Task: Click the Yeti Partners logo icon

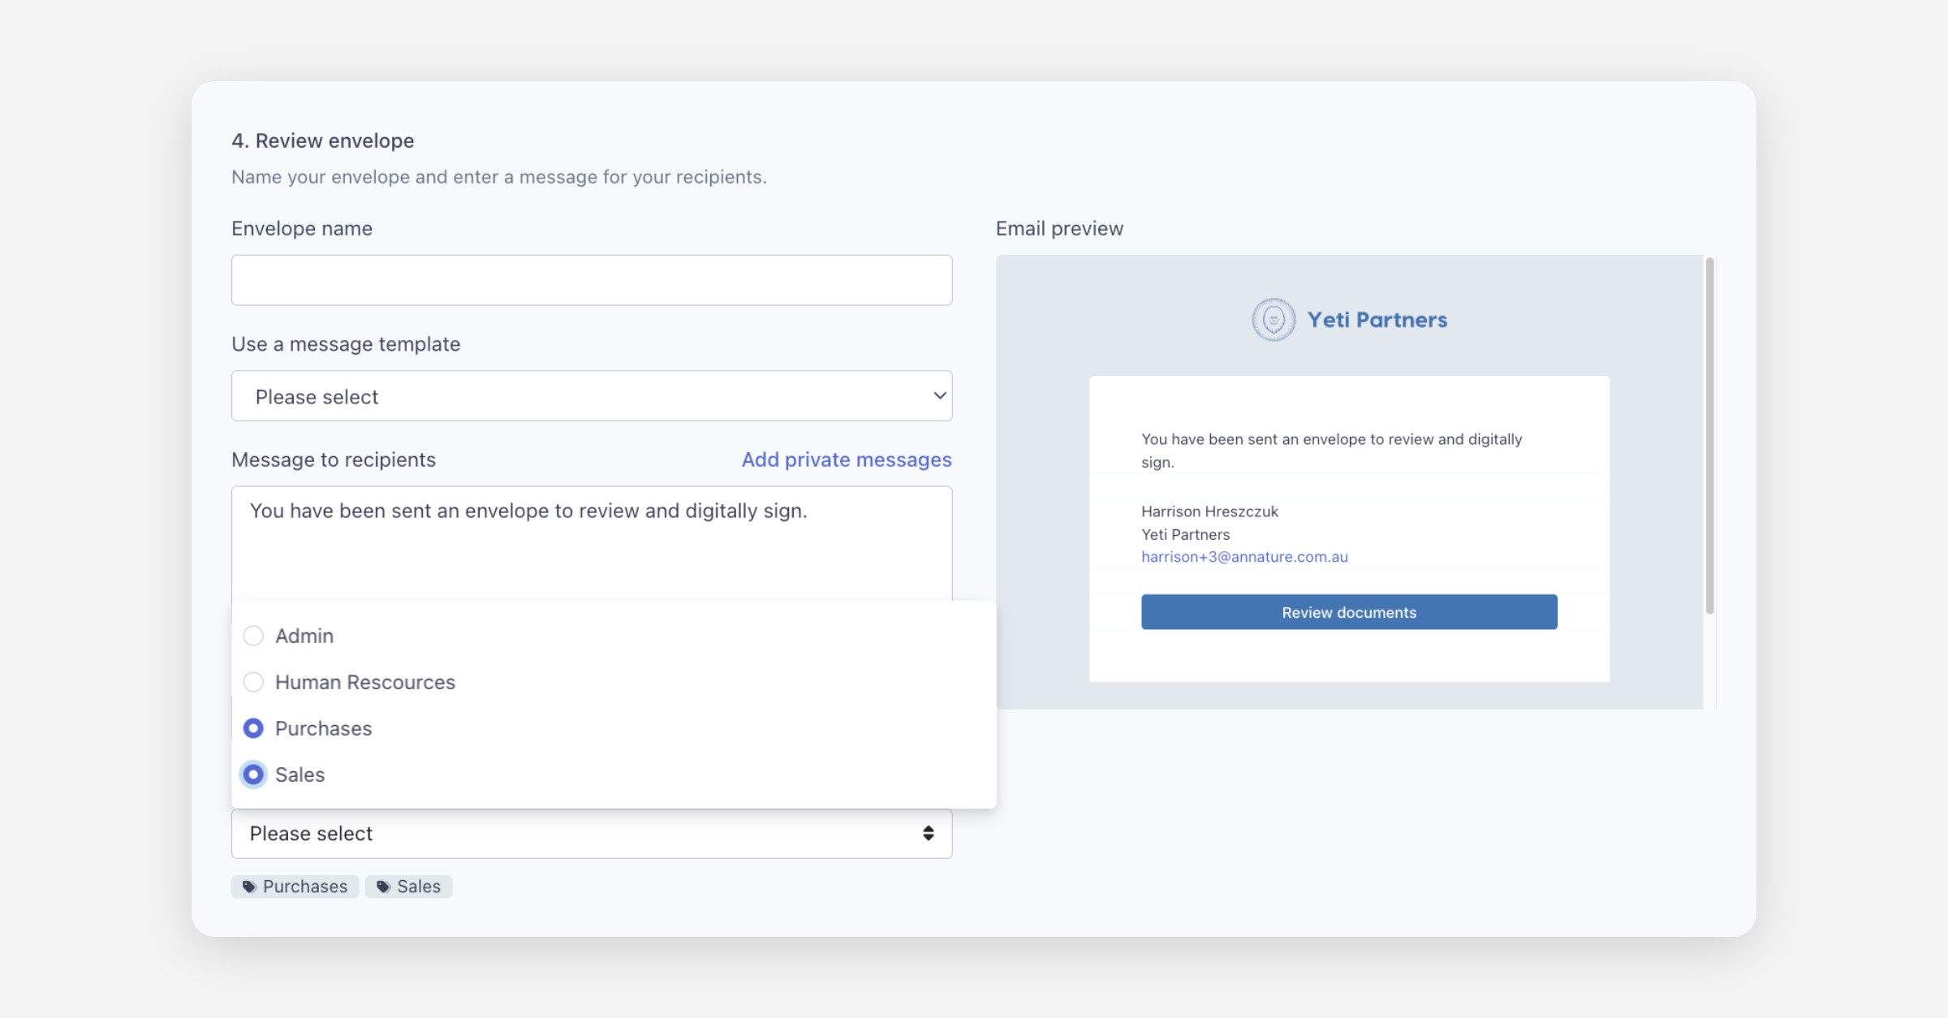Action: coord(1273,320)
